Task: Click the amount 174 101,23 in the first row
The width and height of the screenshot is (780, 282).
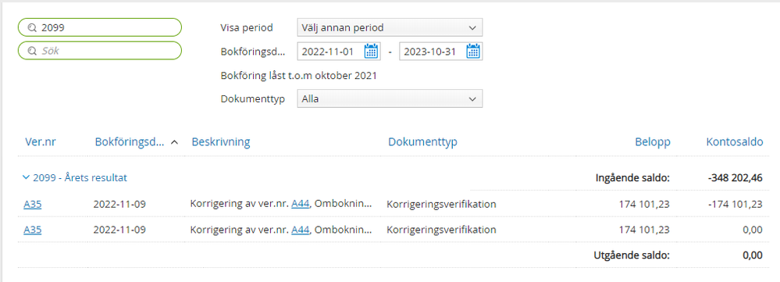Action: 645,204
